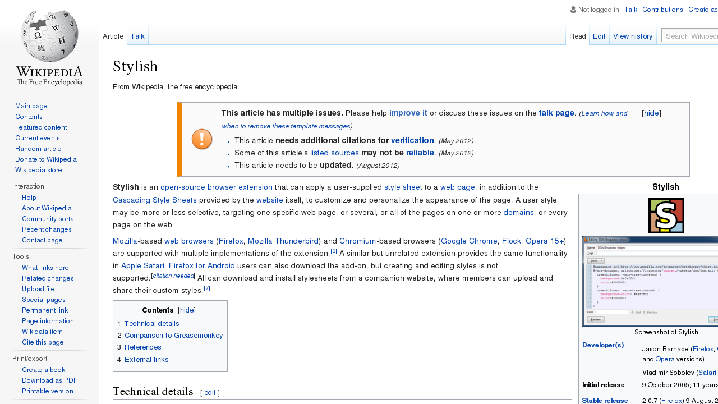718x404 pixels.
Task: Open 'Cascading Style Sheets' link
Action: coord(155,200)
